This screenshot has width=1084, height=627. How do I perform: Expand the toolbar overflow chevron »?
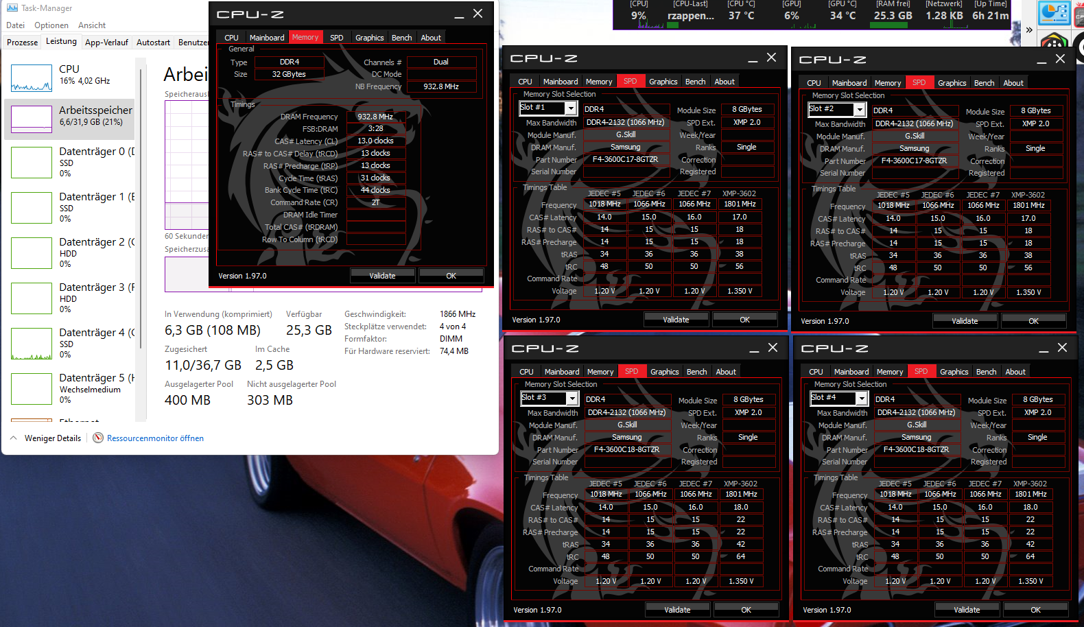[x=1029, y=29]
